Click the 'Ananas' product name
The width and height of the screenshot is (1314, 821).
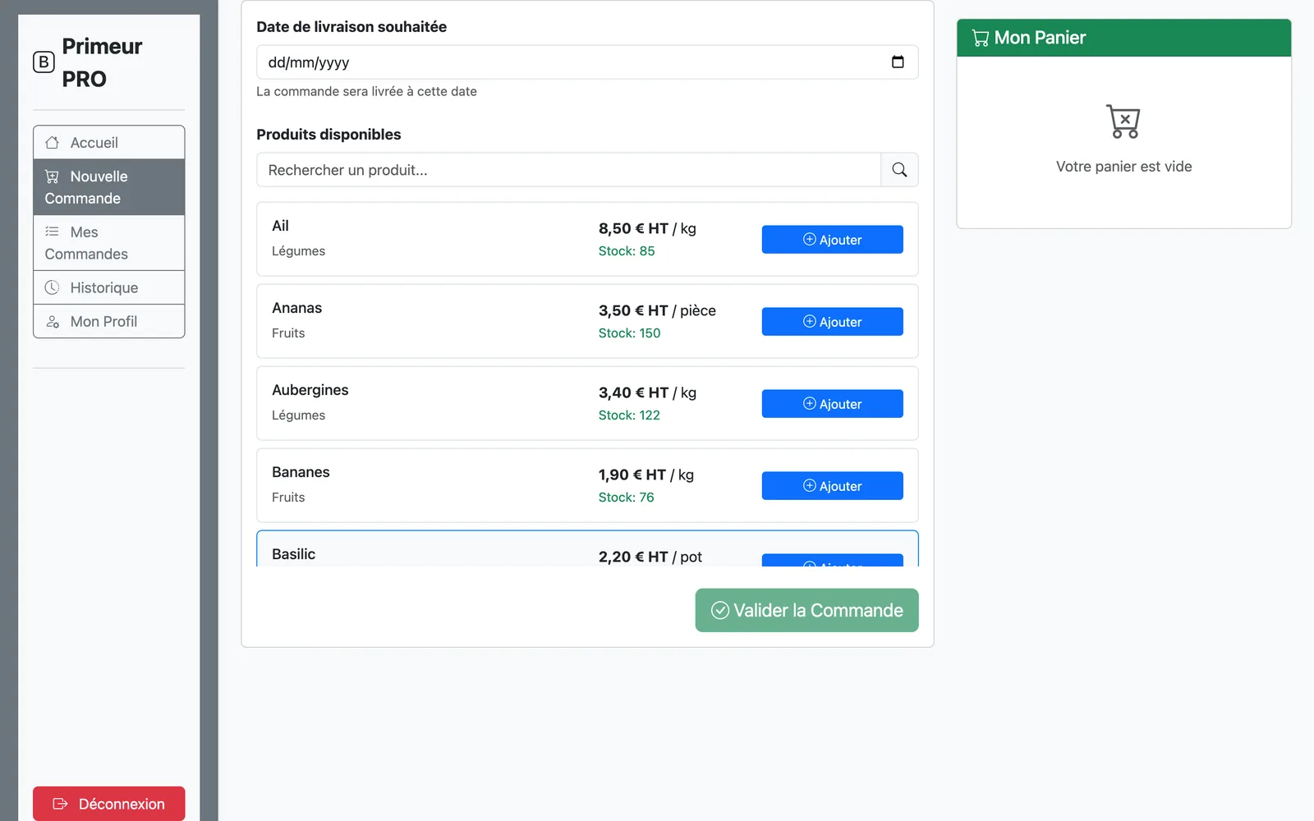(x=296, y=308)
